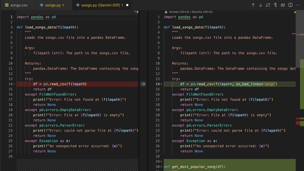The height and width of the screenshot is (171, 304).
Task: Click 'try:' on line 13 in right pane
Action: tap(176, 79)
